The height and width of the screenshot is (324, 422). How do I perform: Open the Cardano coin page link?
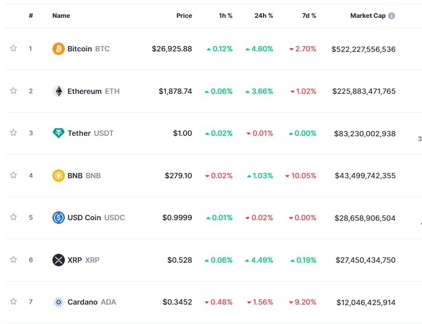(x=82, y=302)
